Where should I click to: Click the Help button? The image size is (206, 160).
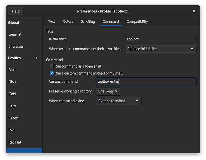pos(15,11)
